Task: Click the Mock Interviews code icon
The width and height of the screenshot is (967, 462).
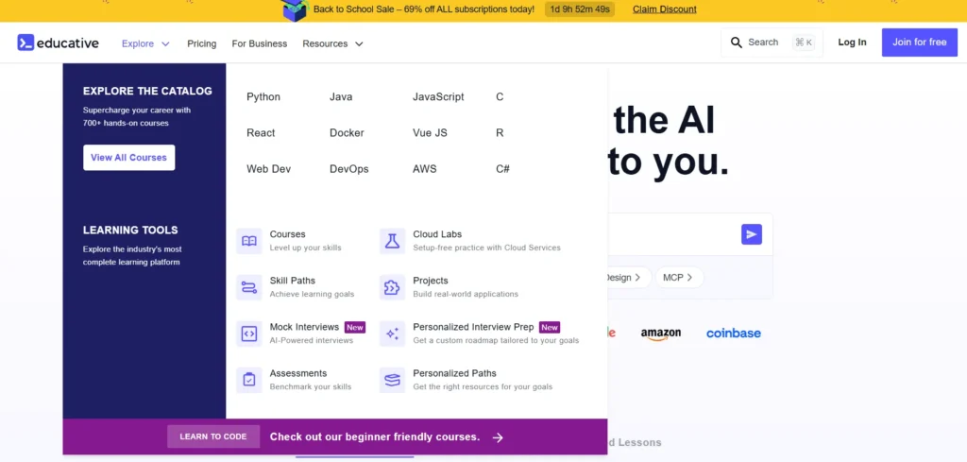Action: 249,334
